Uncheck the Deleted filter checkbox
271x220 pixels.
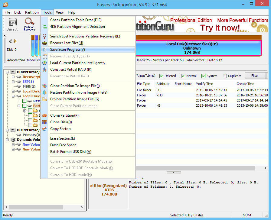162,76
